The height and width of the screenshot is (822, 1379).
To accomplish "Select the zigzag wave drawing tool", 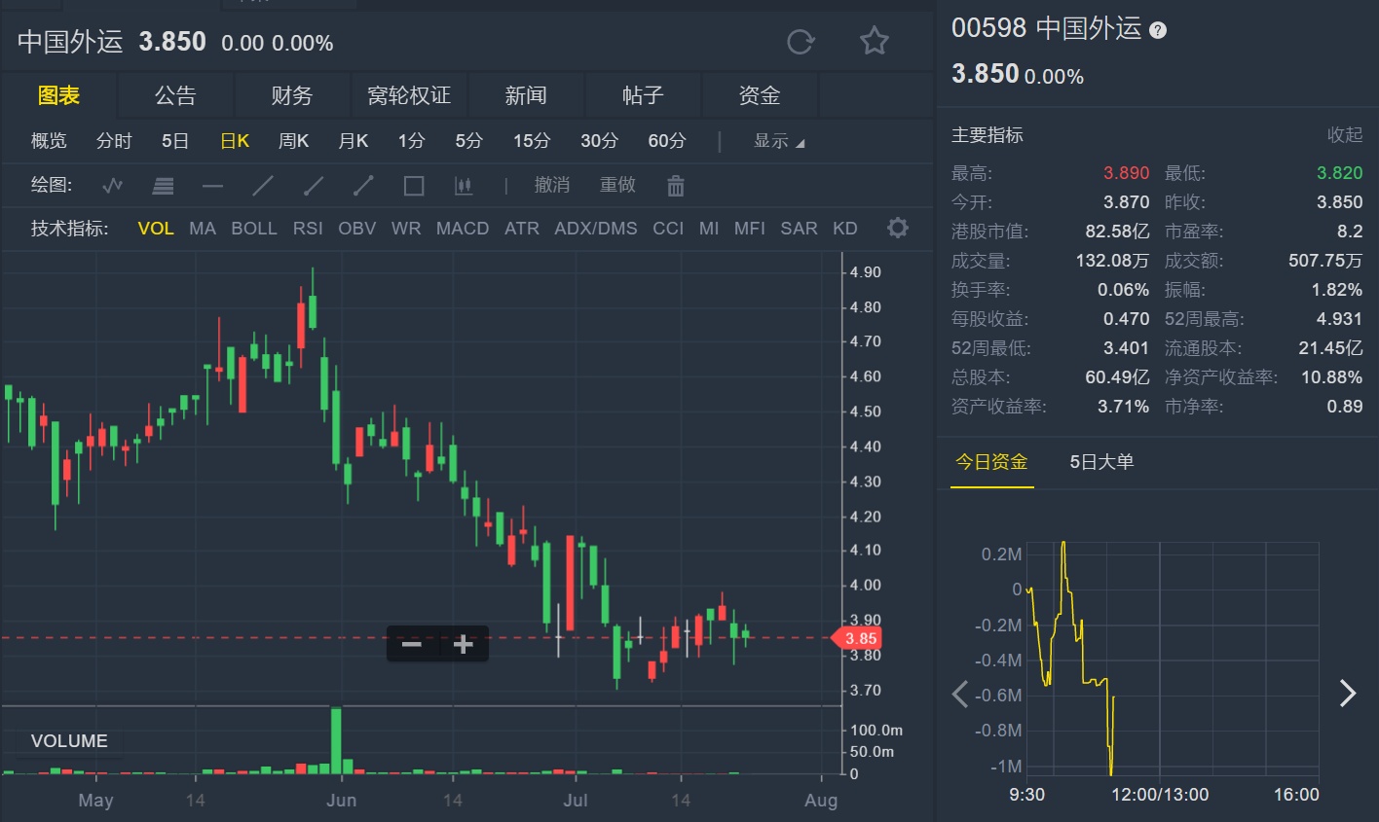I will (x=113, y=185).
